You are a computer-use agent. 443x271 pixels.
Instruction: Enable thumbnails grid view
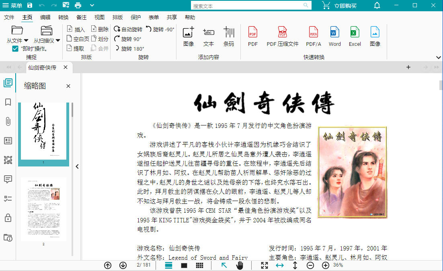199,265
